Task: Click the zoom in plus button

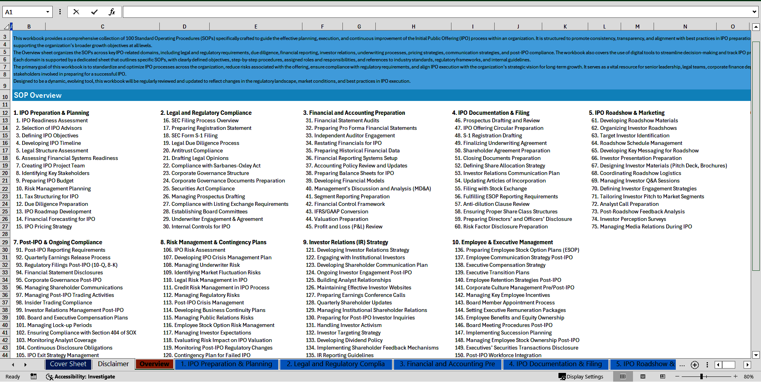Action: click(736, 376)
